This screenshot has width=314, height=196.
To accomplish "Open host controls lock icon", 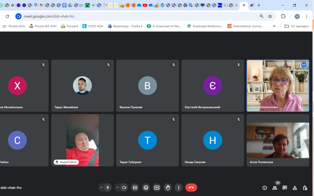I will [305, 188].
